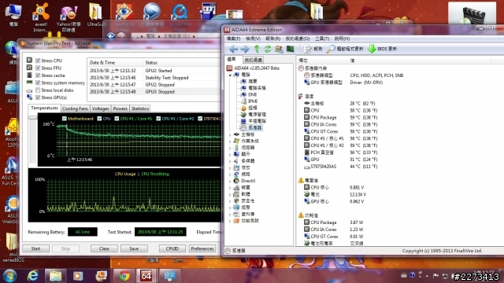
Task: Open the avast! Internet Security desktop icon
Action: click(x=40, y=17)
